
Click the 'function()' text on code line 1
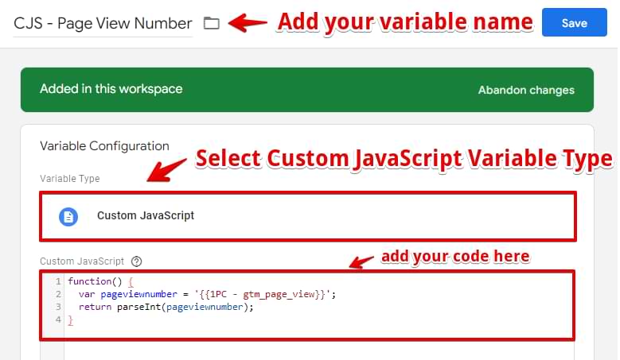coord(95,281)
